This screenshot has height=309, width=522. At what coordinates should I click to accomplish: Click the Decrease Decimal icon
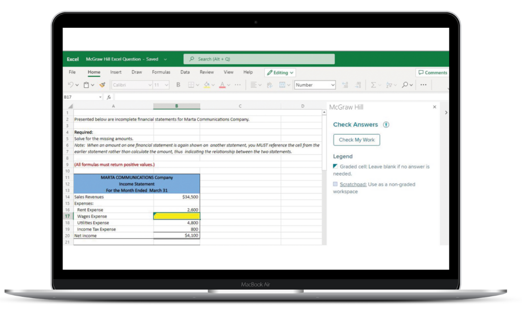click(358, 85)
